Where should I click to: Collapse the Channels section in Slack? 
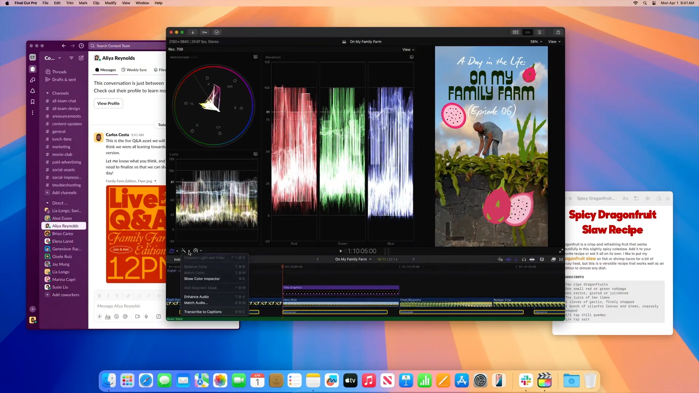(x=47, y=93)
